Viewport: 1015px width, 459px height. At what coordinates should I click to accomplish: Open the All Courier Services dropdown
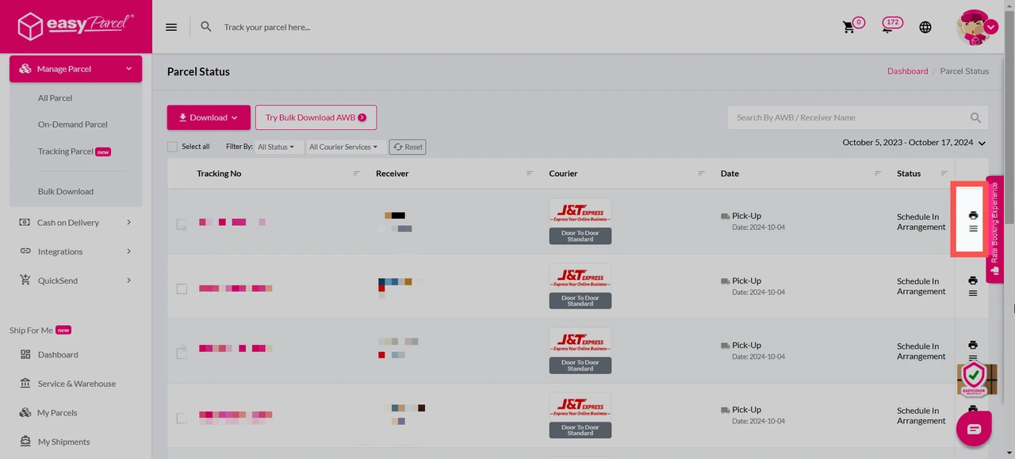pyautogui.click(x=344, y=147)
